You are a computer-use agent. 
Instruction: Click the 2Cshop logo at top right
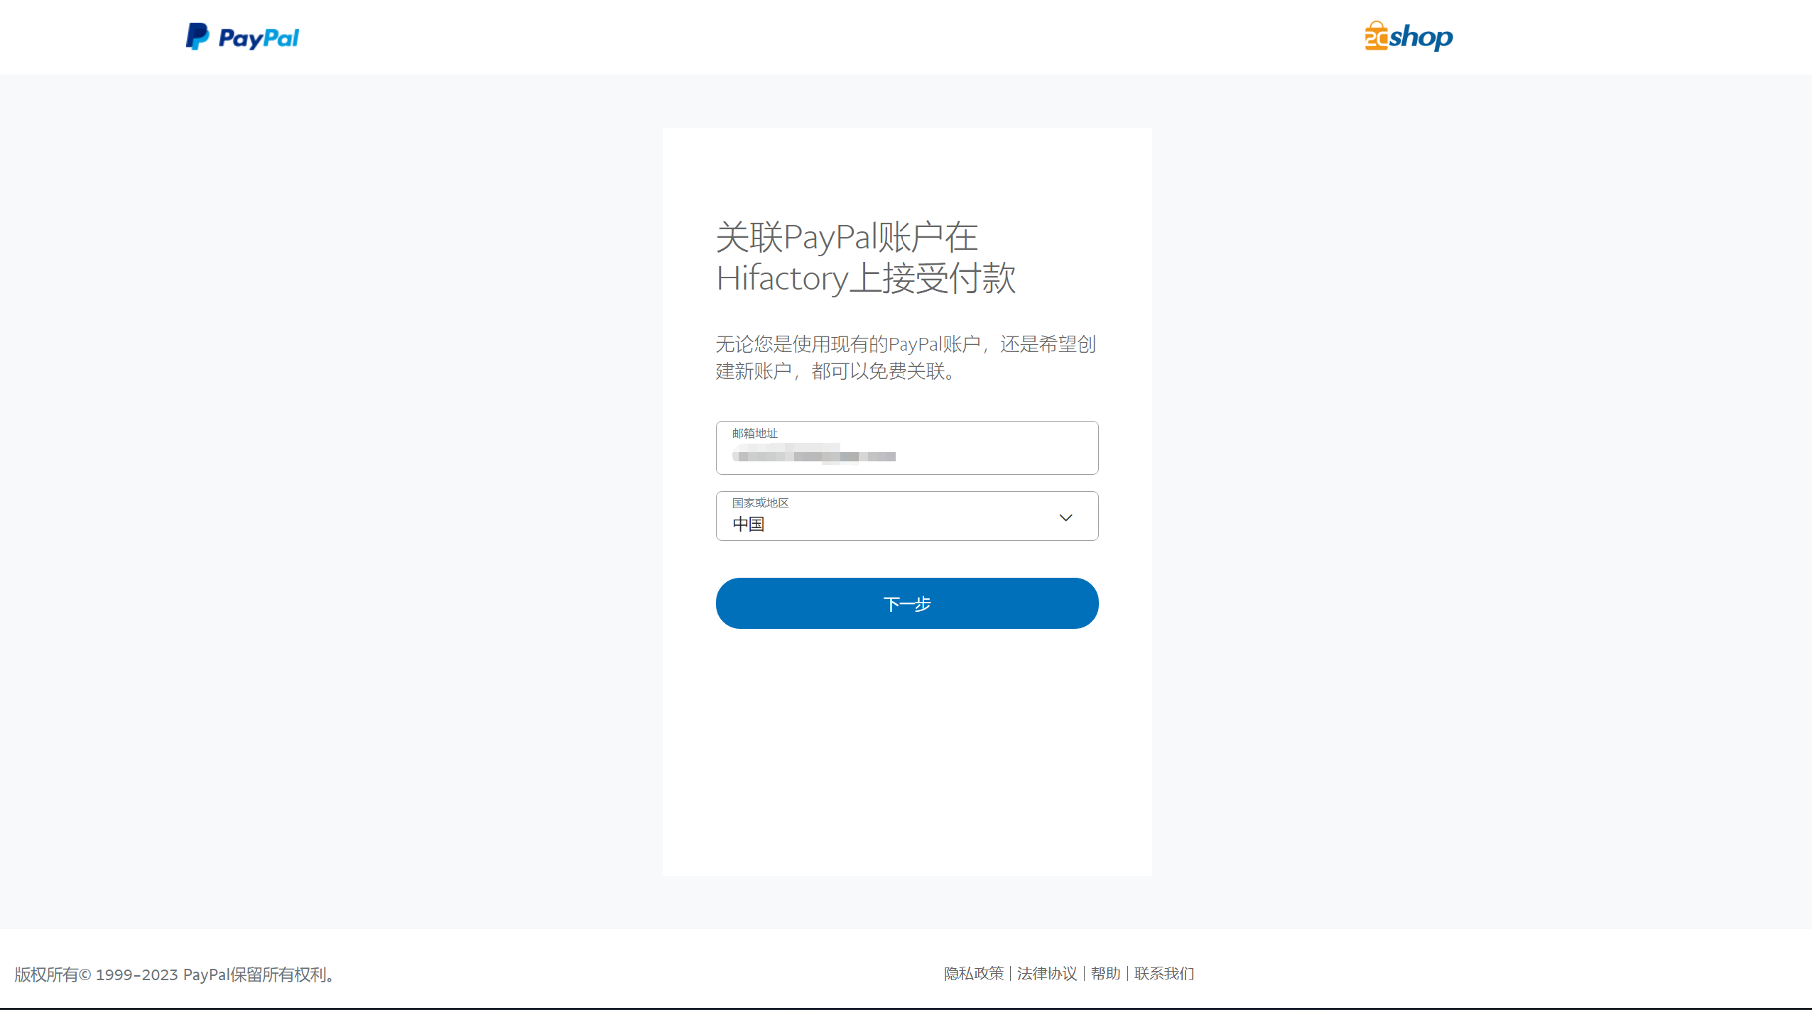1409,36
